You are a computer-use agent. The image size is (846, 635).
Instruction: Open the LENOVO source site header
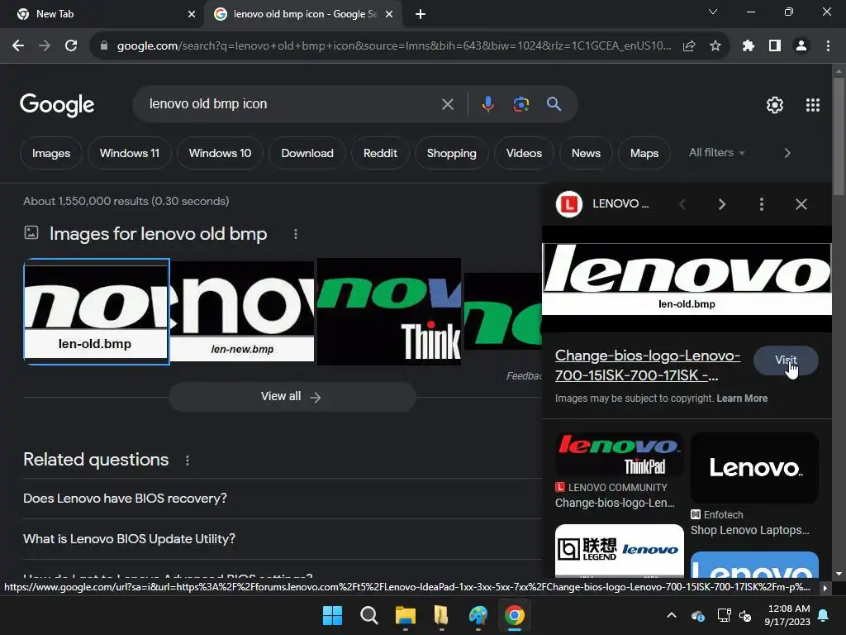603,204
